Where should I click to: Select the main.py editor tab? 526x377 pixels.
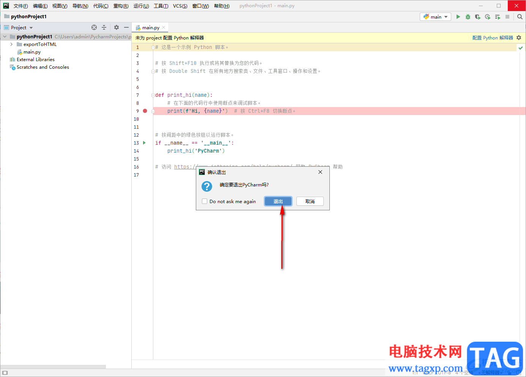[151, 27]
